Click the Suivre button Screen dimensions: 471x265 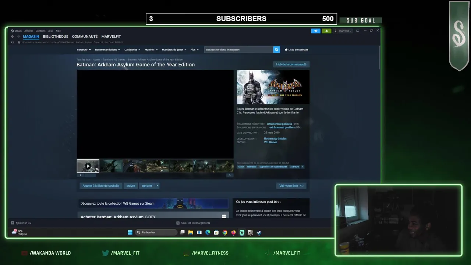pos(131,185)
